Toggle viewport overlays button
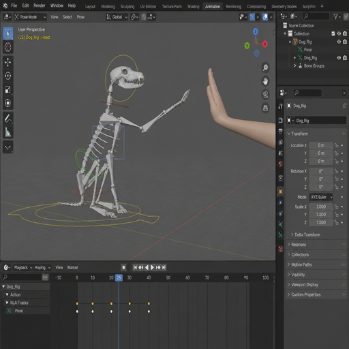This screenshot has width=349, height=349. pyautogui.click(x=265, y=17)
